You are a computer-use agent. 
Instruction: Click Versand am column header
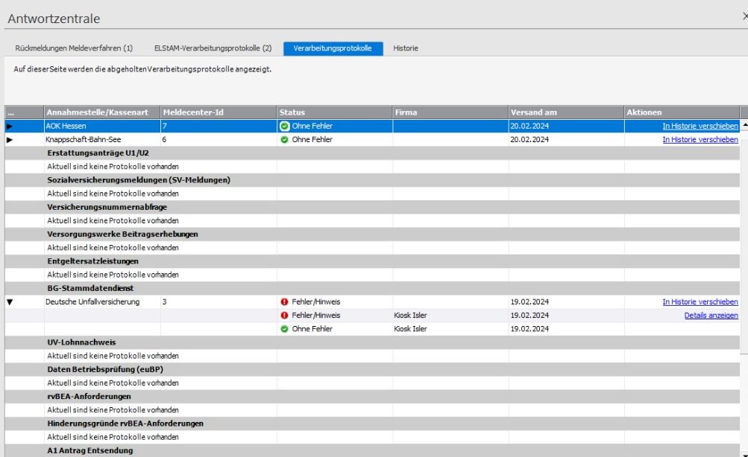click(x=566, y=112)
